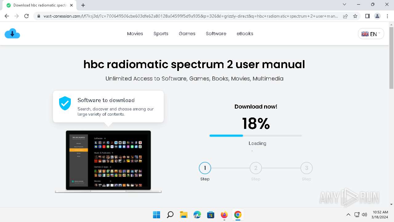The image size is (394, 222).
Task: Click the address bar URL
Action: pyautogui.click(x=191, y=16)
